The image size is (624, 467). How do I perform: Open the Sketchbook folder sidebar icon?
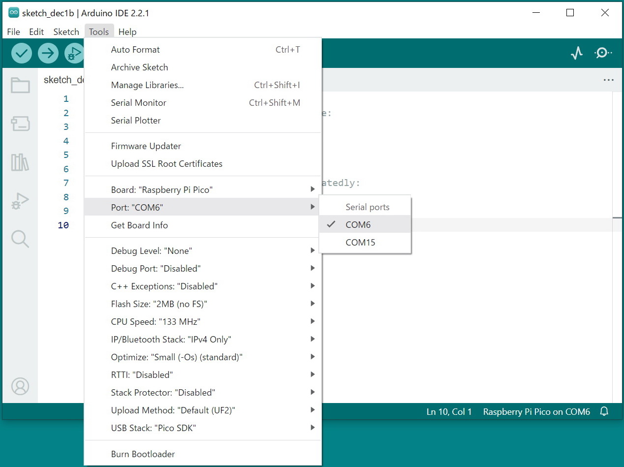(x=20, y=86)
